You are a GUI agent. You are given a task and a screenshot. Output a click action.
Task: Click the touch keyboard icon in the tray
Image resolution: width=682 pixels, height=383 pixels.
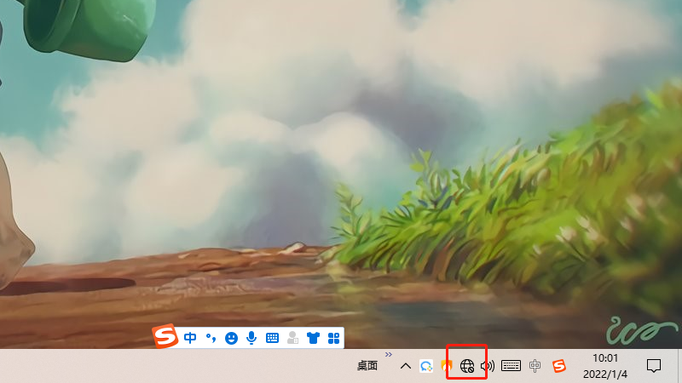[x=511, y=366]
